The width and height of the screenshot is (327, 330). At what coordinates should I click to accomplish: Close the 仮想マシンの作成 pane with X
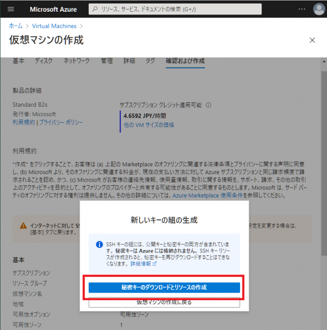(312, 40)
